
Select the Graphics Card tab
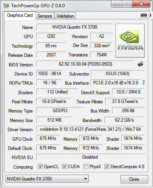tap(20, 15)
